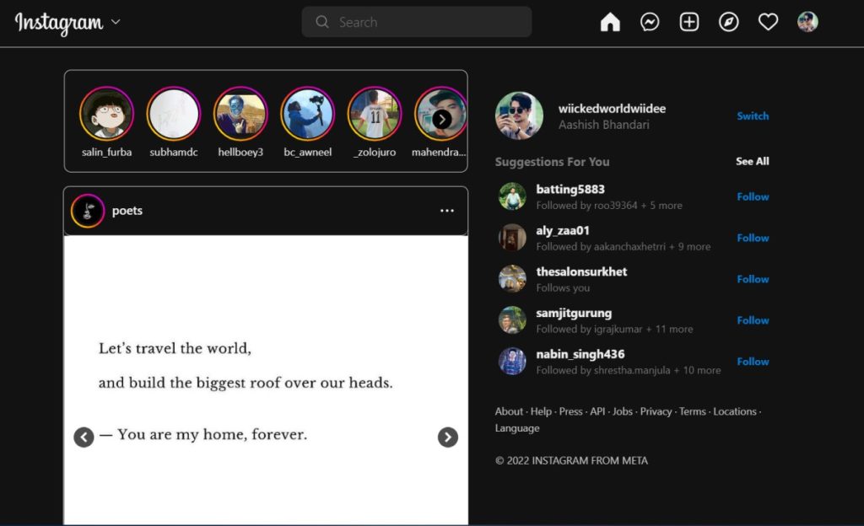Open thesalonsurkhet profile avatar

click(x=512, y=279)
